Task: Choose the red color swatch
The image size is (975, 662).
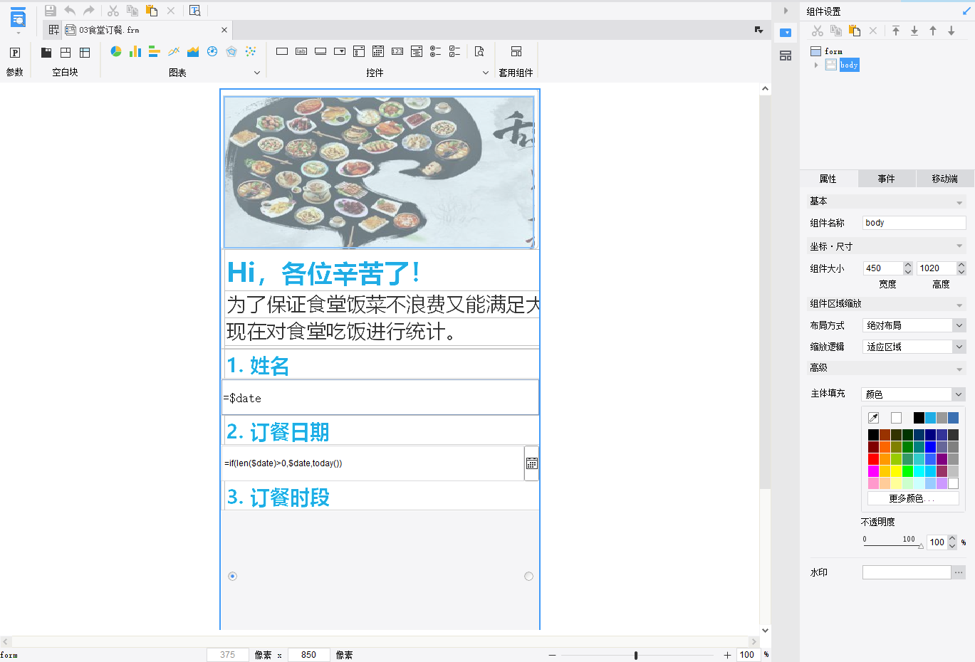Action: point(873,459)
